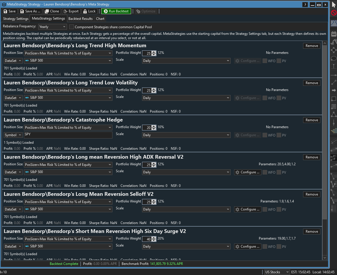
Task: Click the red no-entry cancel drawing icon
Action: point(334,13)
